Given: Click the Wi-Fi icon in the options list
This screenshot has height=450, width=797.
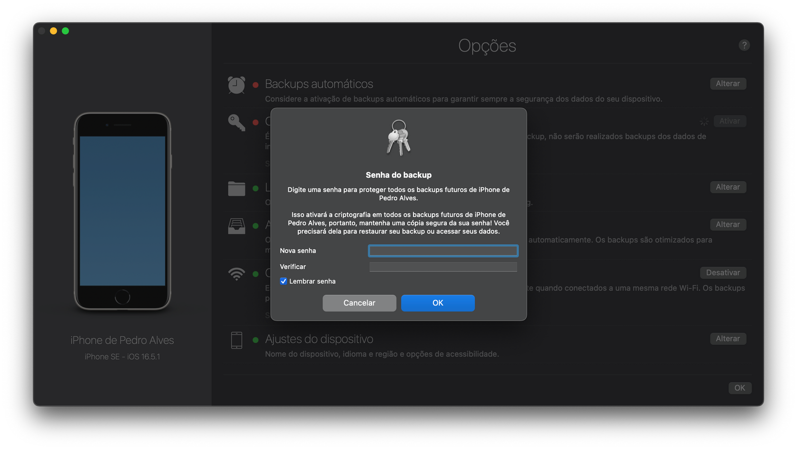Looking at the screenshot, I should tap(237, 274).
